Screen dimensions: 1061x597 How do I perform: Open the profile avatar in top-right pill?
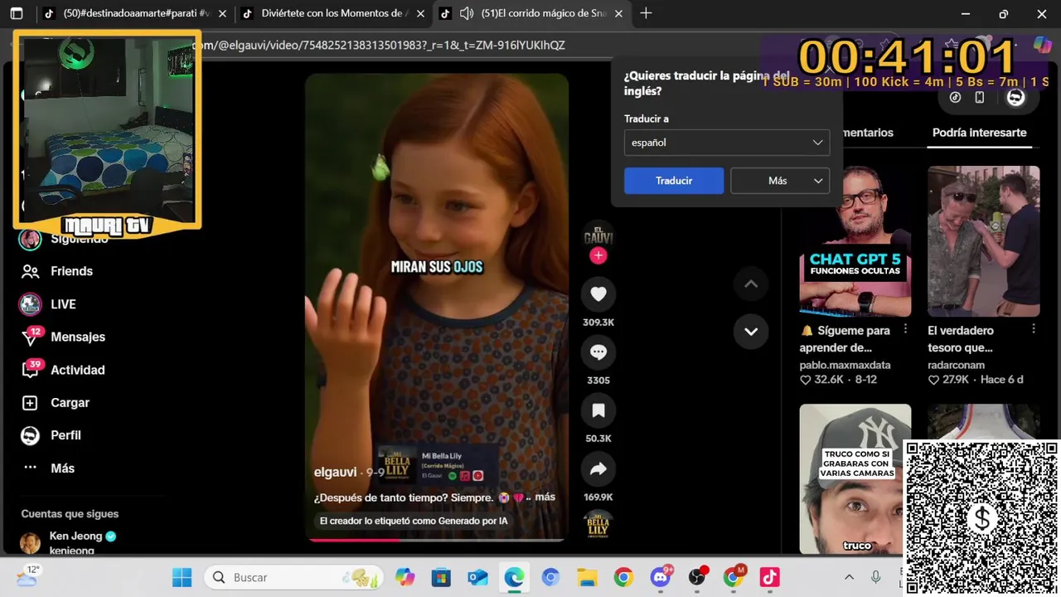point(1015,97)
